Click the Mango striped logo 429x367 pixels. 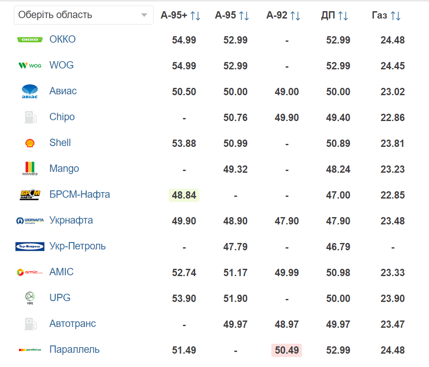click(x=30, y=168)
